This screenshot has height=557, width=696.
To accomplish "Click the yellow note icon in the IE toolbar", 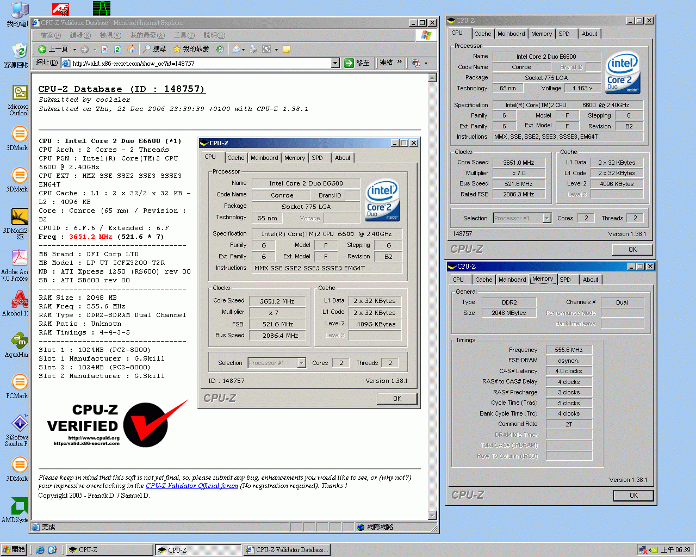I will tap(286, 49).
